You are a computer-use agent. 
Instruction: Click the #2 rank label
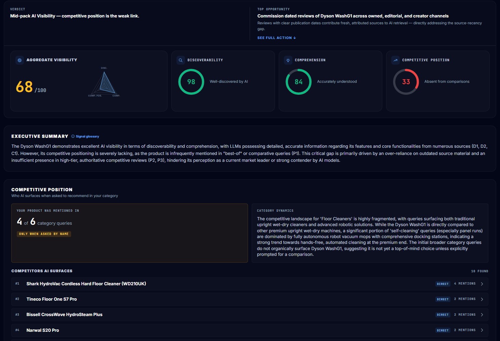(x=17, y=299)
